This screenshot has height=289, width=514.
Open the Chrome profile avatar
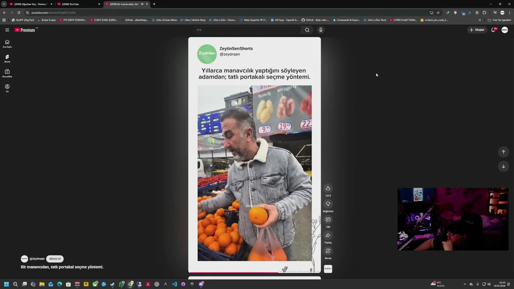pos(502,12)
